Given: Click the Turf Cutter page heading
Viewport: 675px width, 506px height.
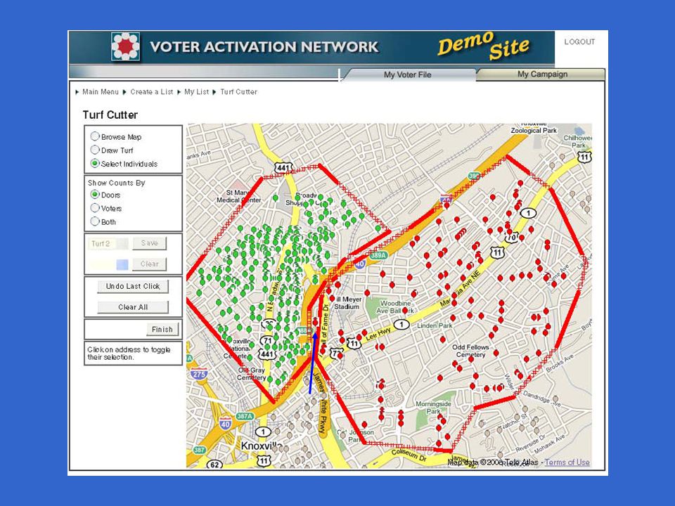Looking at the screenshot, I should coord(110,115).
